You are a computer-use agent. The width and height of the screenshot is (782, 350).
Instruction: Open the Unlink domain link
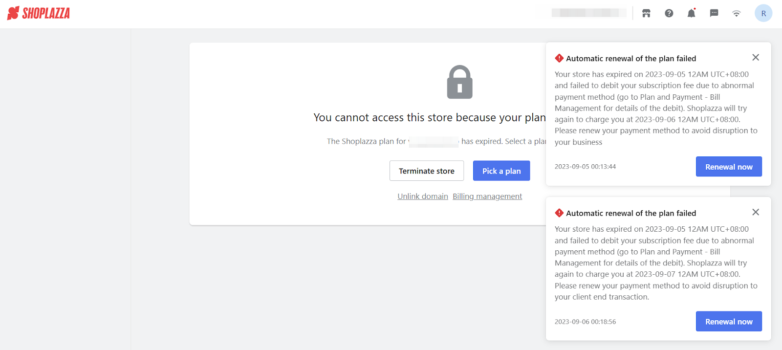(423, 196)
